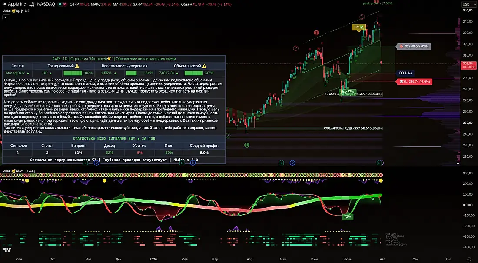Click the SL: 286.74 (-2.6%) stop-loss label

tap(414, 82)
